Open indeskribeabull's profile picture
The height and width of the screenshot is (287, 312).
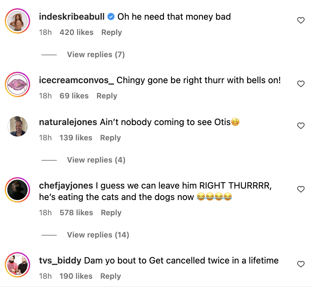pyautogui.click(x=17, y=22)
